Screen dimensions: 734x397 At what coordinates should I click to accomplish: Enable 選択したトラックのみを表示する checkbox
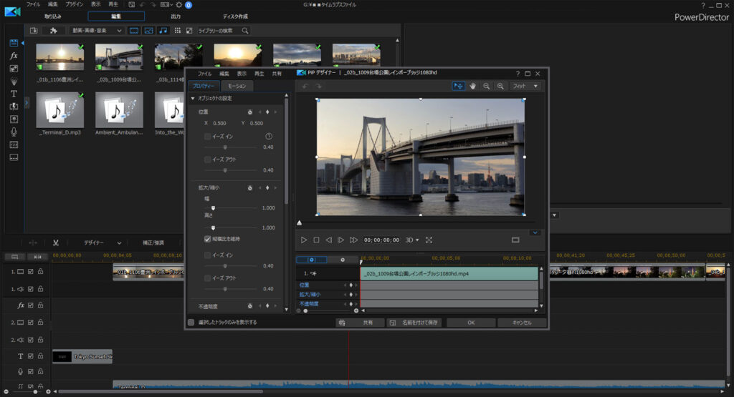click(x=191, y=323)
